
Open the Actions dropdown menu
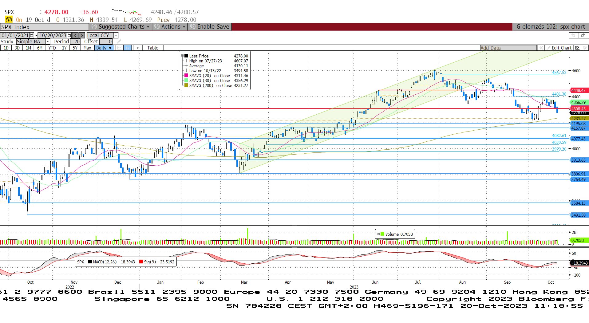[170, 27]
